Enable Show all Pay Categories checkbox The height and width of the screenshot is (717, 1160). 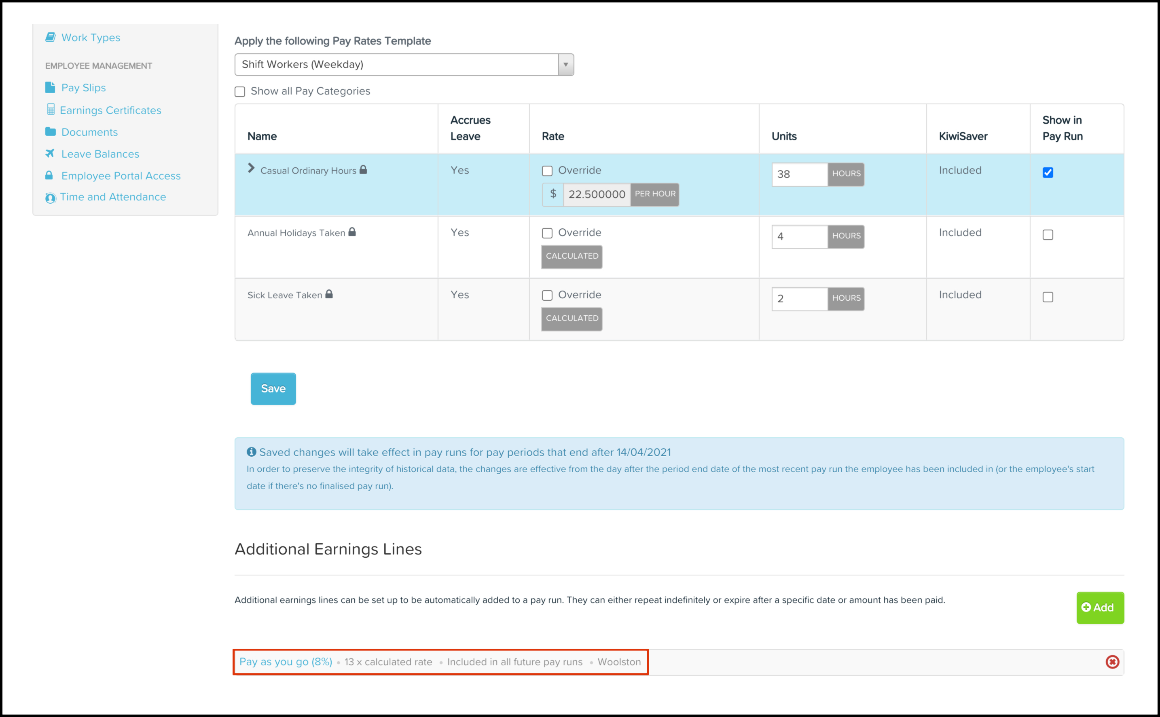(240, 91)
